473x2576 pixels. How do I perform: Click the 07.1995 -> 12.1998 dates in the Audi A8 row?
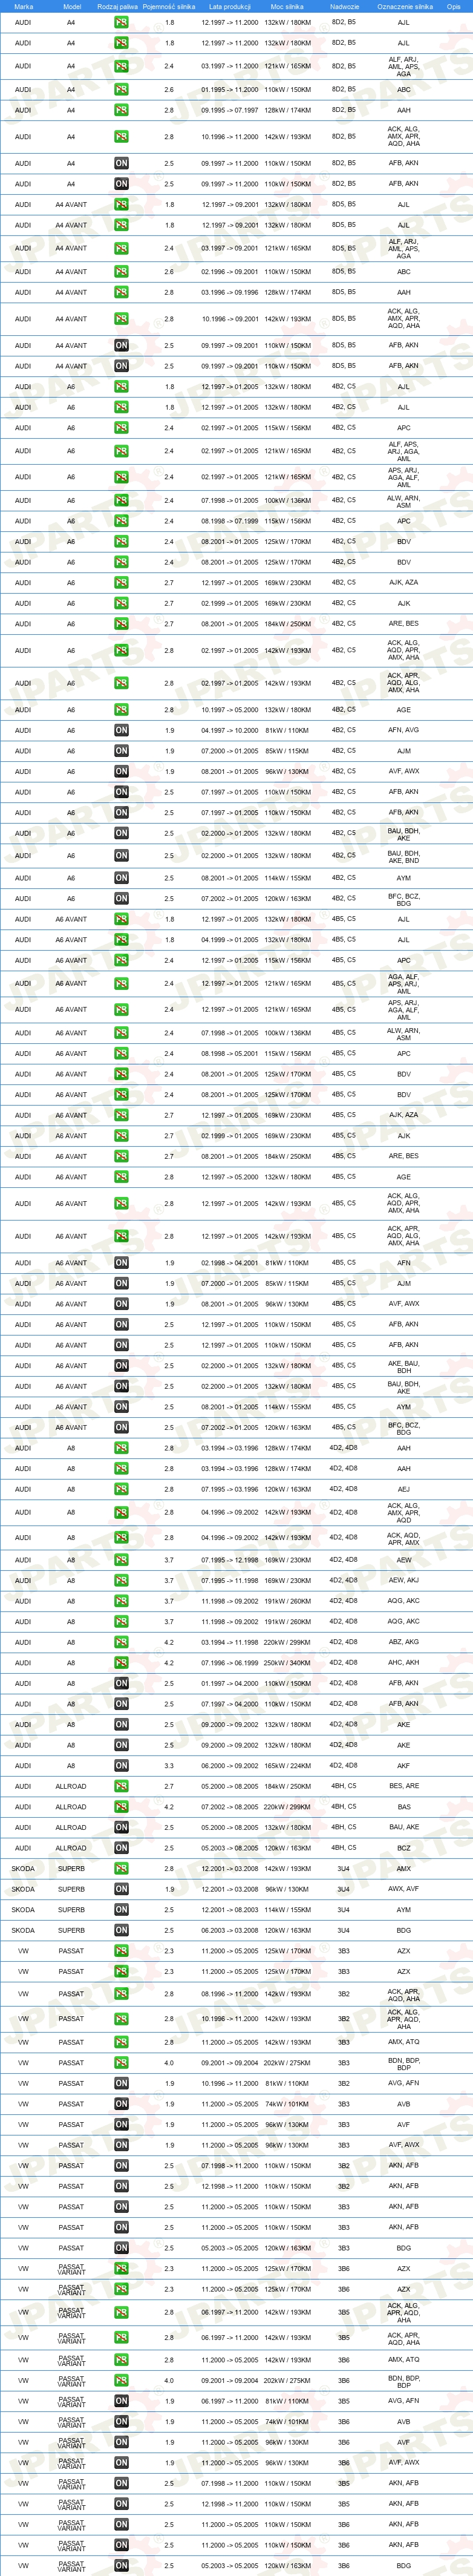[230, 1560]
